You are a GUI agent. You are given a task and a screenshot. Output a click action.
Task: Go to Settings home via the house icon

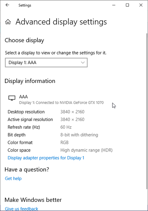coord(8,22)
